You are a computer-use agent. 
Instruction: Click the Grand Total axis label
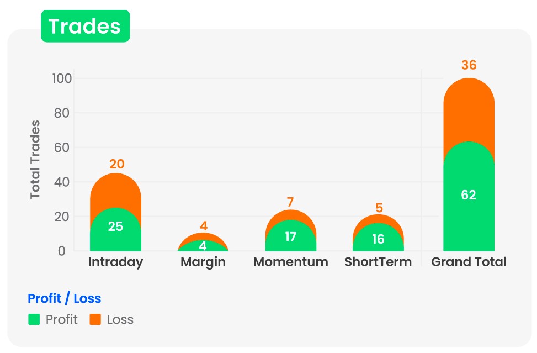(469, 262)
